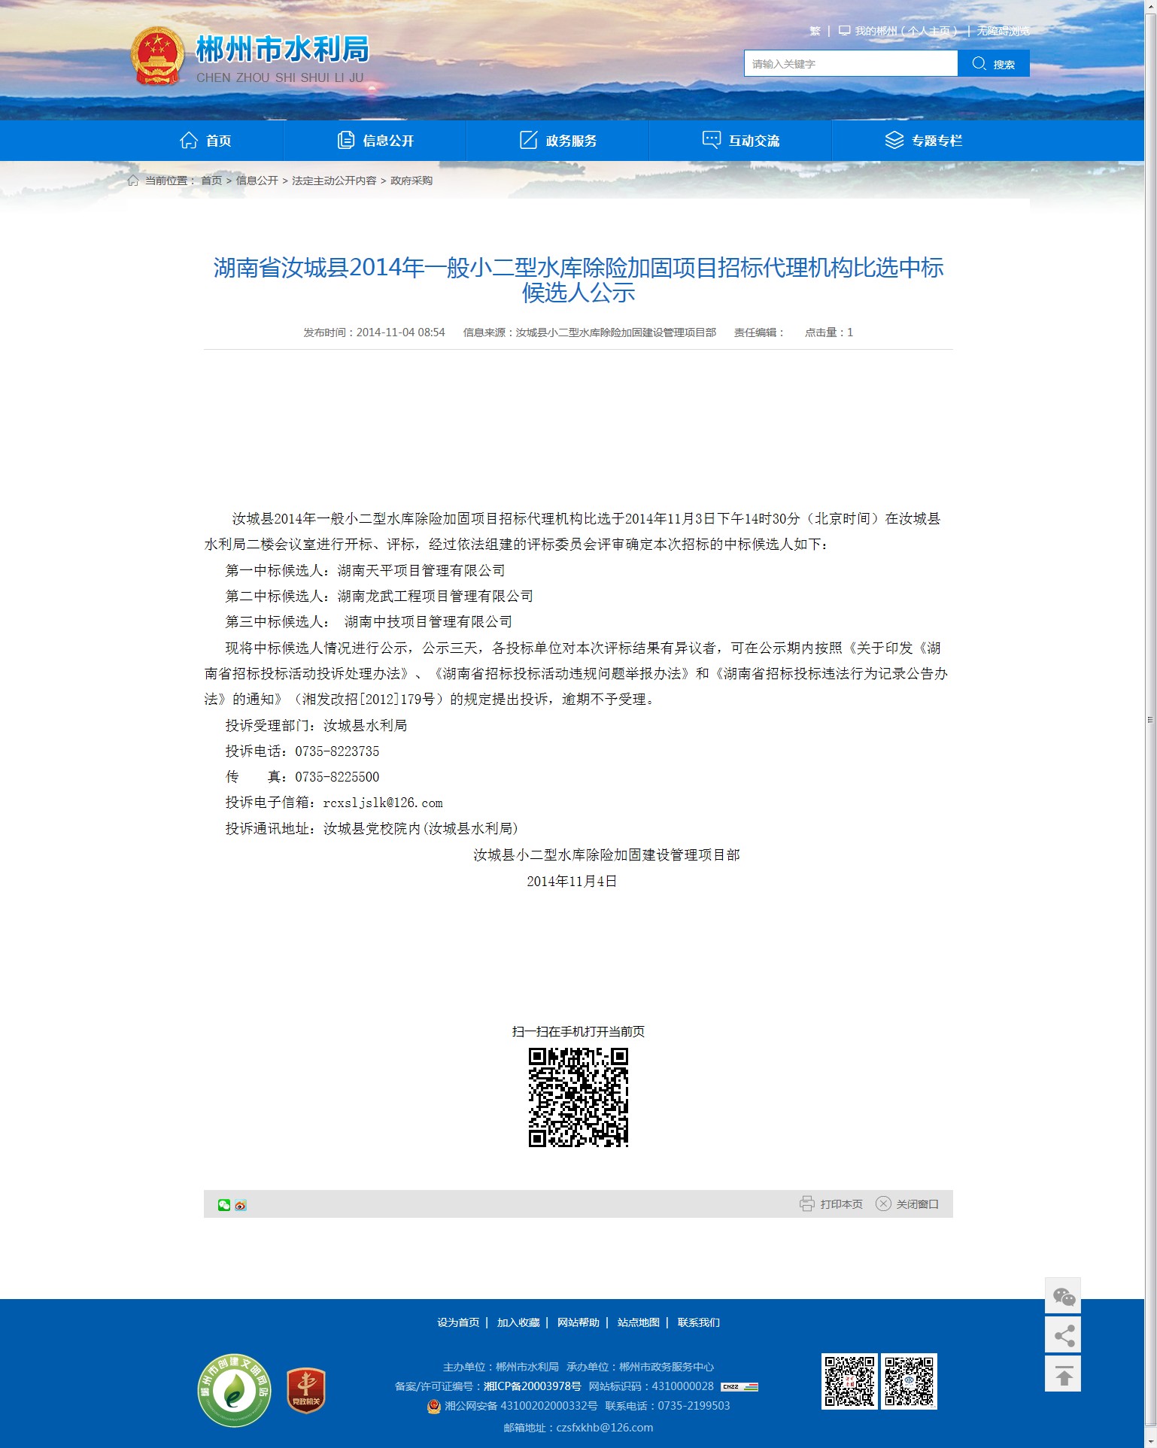Click the national emblem logo in header
The width and height of the screenshot is (1157, 1448).
point(157,56)
